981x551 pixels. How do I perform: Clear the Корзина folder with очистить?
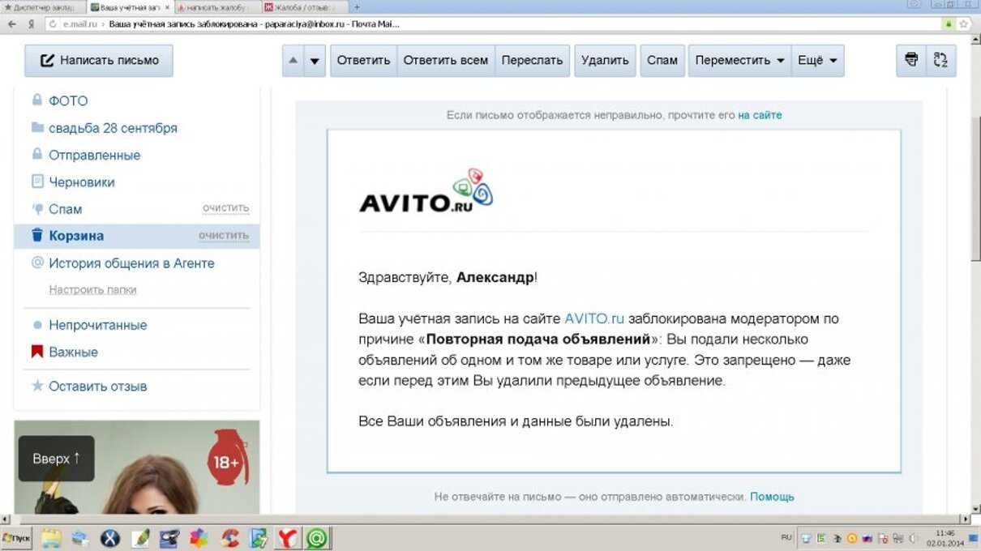pos(224,236)
